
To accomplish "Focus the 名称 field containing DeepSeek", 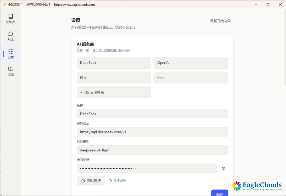I will click(152, 114).
